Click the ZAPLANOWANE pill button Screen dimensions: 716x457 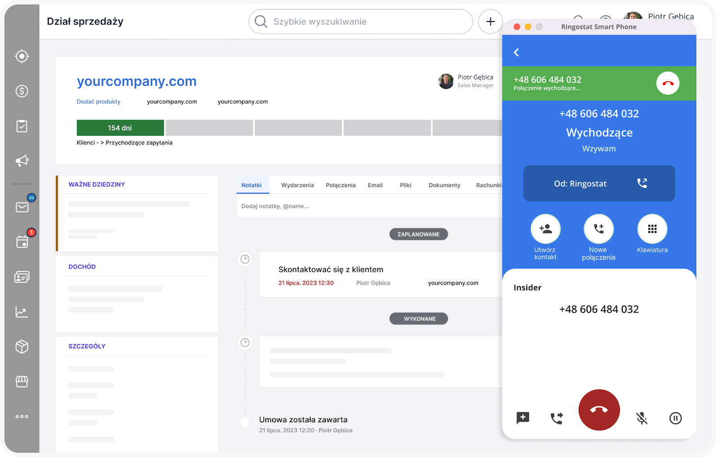tap(419, 234)
